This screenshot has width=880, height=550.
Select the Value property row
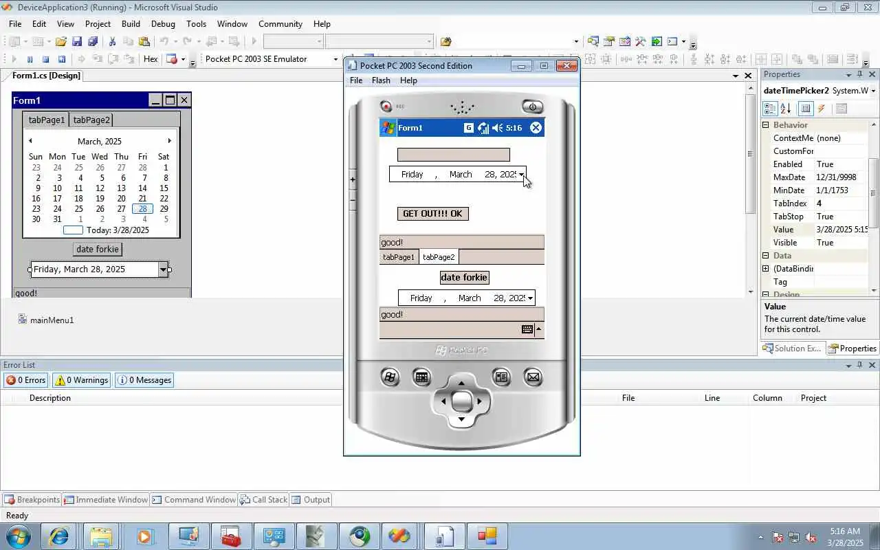[x=815, y=230]
